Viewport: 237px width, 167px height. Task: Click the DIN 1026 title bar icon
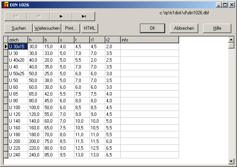[x=5, y=5]
